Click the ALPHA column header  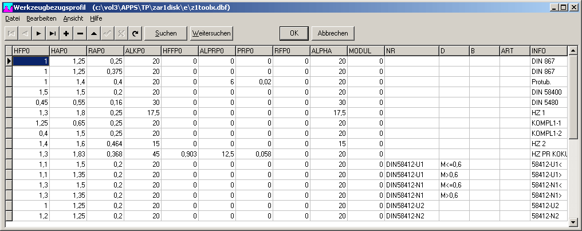coord(328,51)
